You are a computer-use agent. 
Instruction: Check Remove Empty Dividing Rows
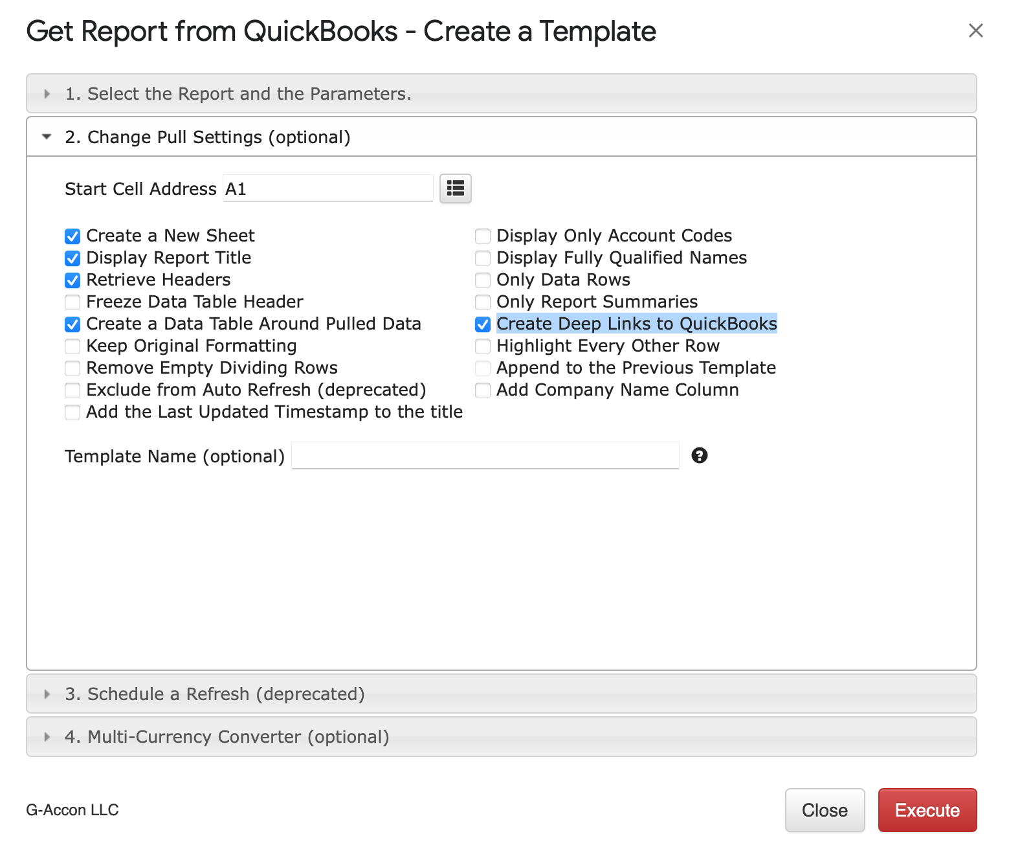pyautogui.click(x=72, y=368)
